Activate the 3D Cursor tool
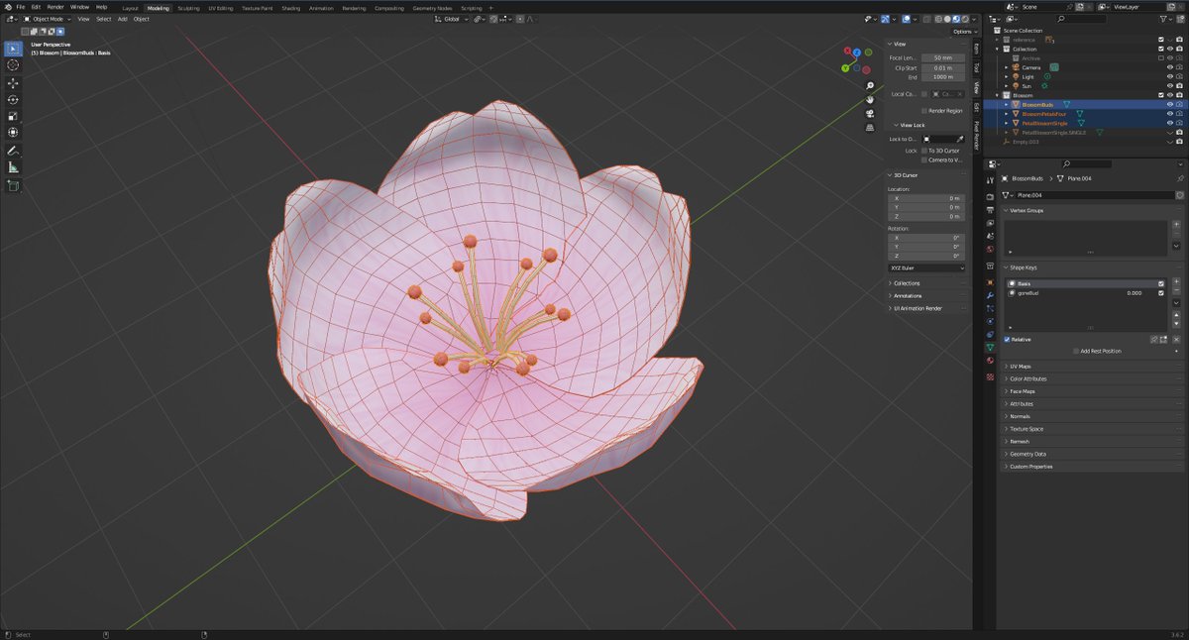Screen dimensions: 1189x640 [13, 65]
